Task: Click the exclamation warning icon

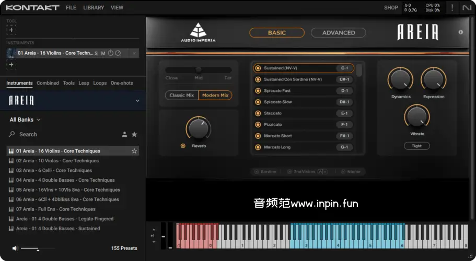Action: click(452, 8)
